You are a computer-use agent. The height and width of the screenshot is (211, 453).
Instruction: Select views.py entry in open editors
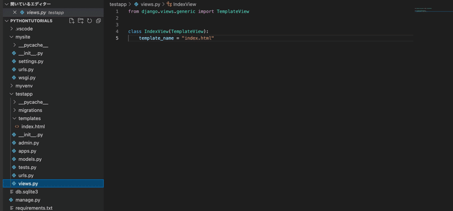(53, 12)
